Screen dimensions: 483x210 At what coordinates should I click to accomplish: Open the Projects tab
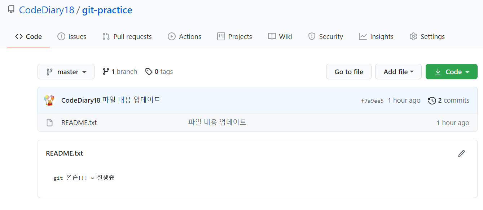point(234,36)
